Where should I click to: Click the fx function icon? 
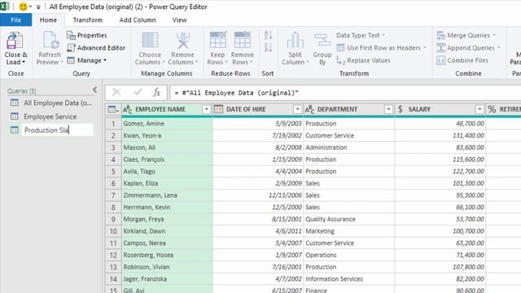coord(156,92)
